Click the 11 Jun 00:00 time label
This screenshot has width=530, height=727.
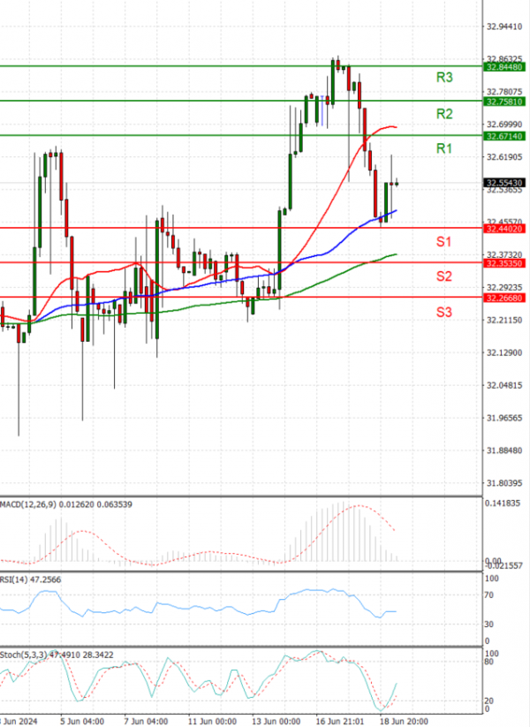212,722
